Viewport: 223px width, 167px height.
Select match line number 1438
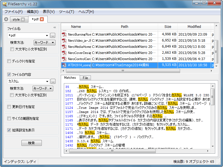point(69,141)
